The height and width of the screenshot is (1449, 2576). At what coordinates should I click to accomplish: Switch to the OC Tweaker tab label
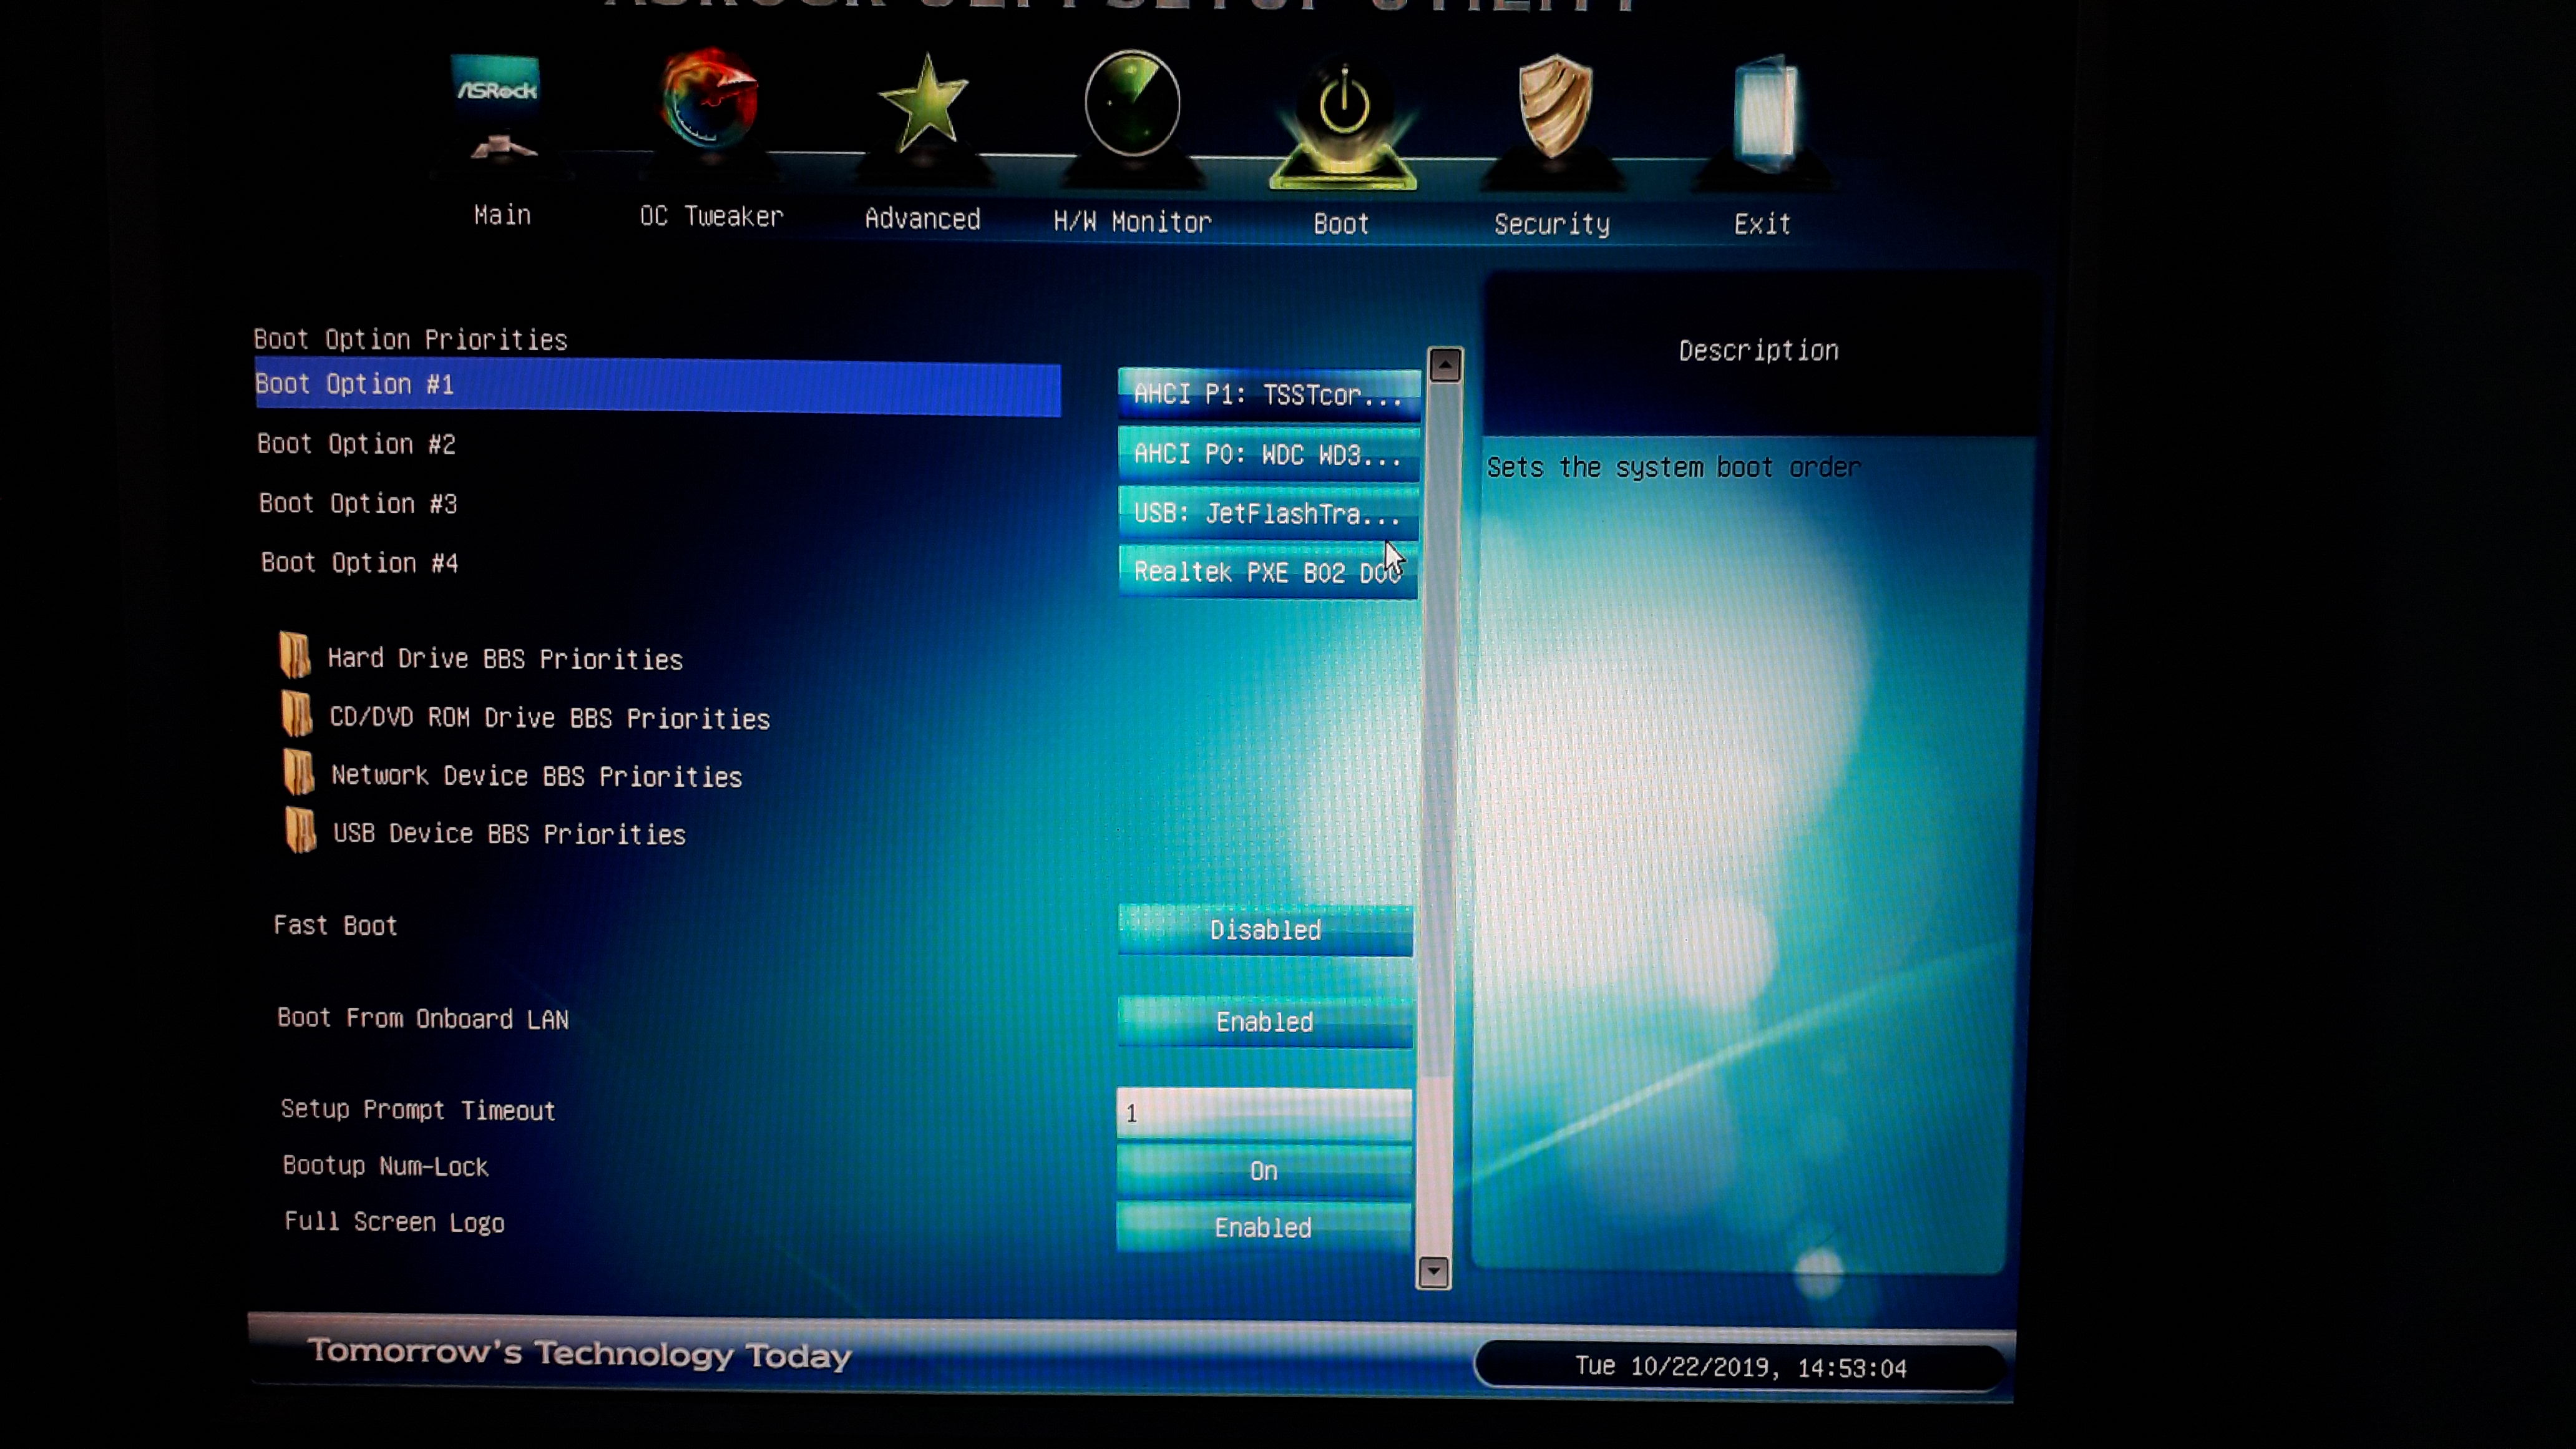click(x=711, y=216)
